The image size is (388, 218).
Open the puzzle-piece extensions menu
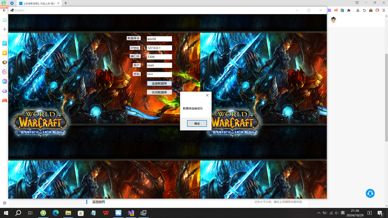click(349, 10)
